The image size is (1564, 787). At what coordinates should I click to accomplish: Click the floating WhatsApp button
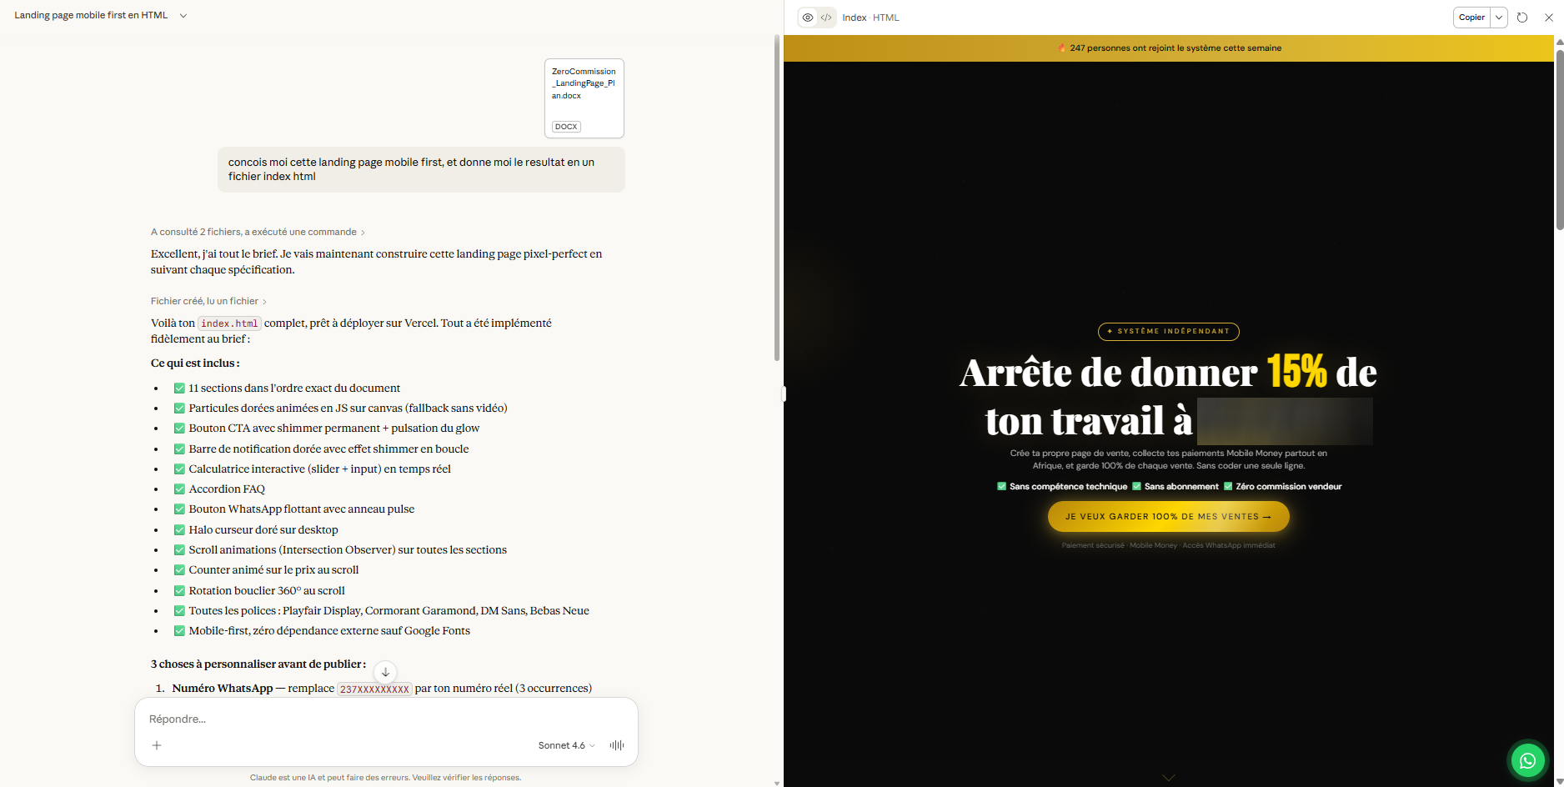pos(1527,760)
